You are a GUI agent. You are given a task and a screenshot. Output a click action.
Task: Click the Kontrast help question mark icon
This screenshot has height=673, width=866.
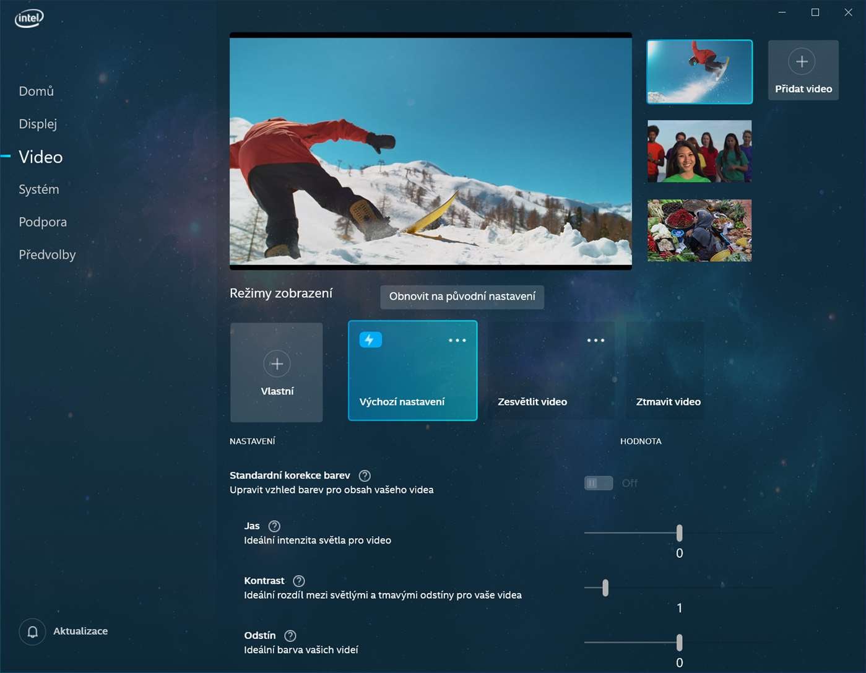(x=298, y=581)
